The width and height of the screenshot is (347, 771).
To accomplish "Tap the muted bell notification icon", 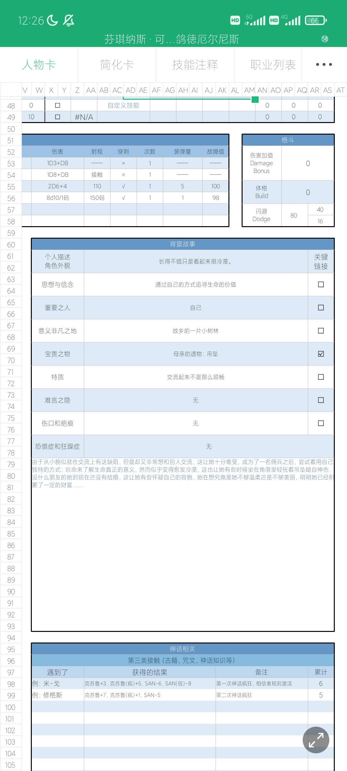I will click(x=68, y=21).
